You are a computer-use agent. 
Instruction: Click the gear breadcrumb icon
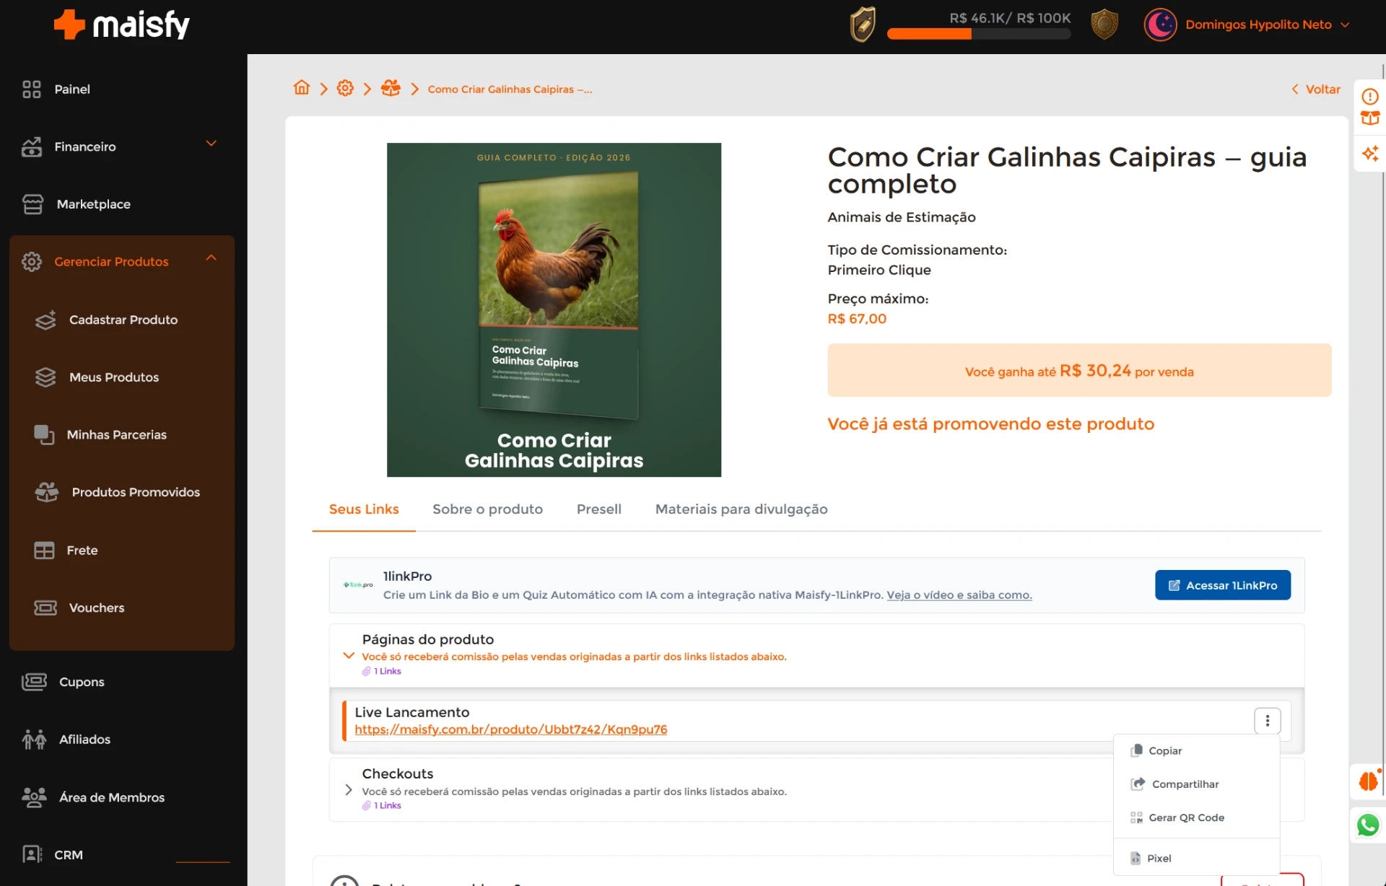point(345,88)
